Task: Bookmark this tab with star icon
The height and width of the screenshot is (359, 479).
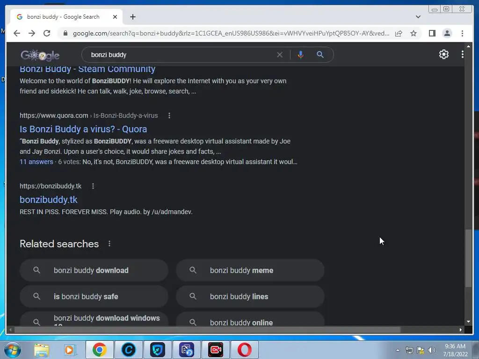Action: pos(414,33)
